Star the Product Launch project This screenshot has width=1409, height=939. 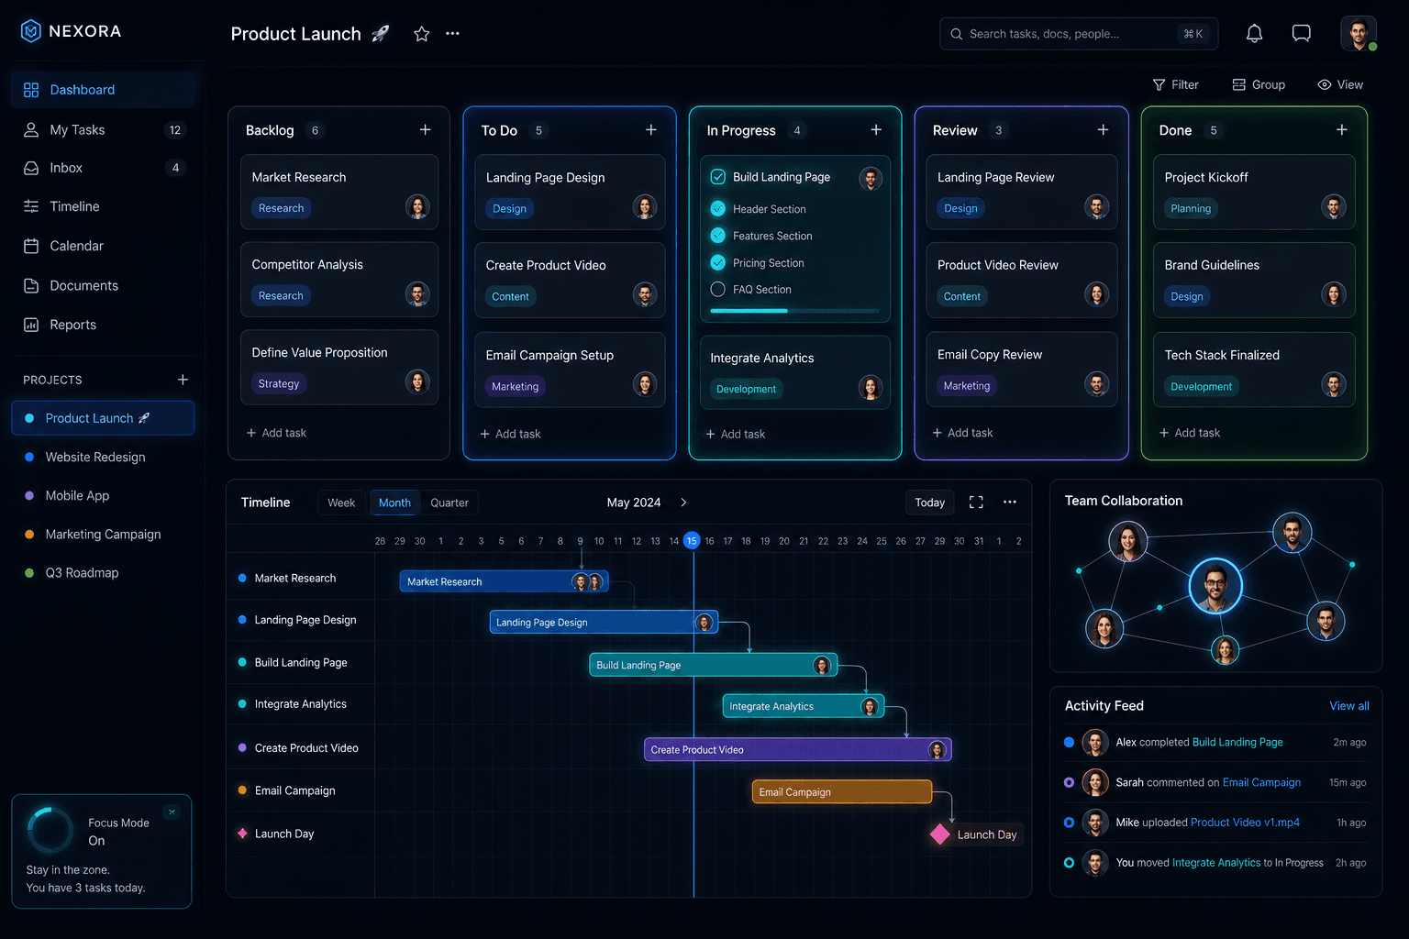(x=422, y=34)
